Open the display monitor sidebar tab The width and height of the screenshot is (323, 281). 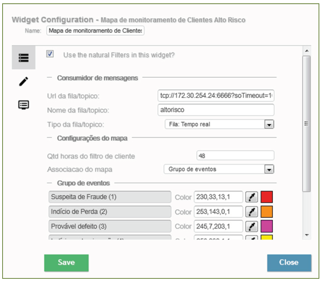(x=24, y=105)
